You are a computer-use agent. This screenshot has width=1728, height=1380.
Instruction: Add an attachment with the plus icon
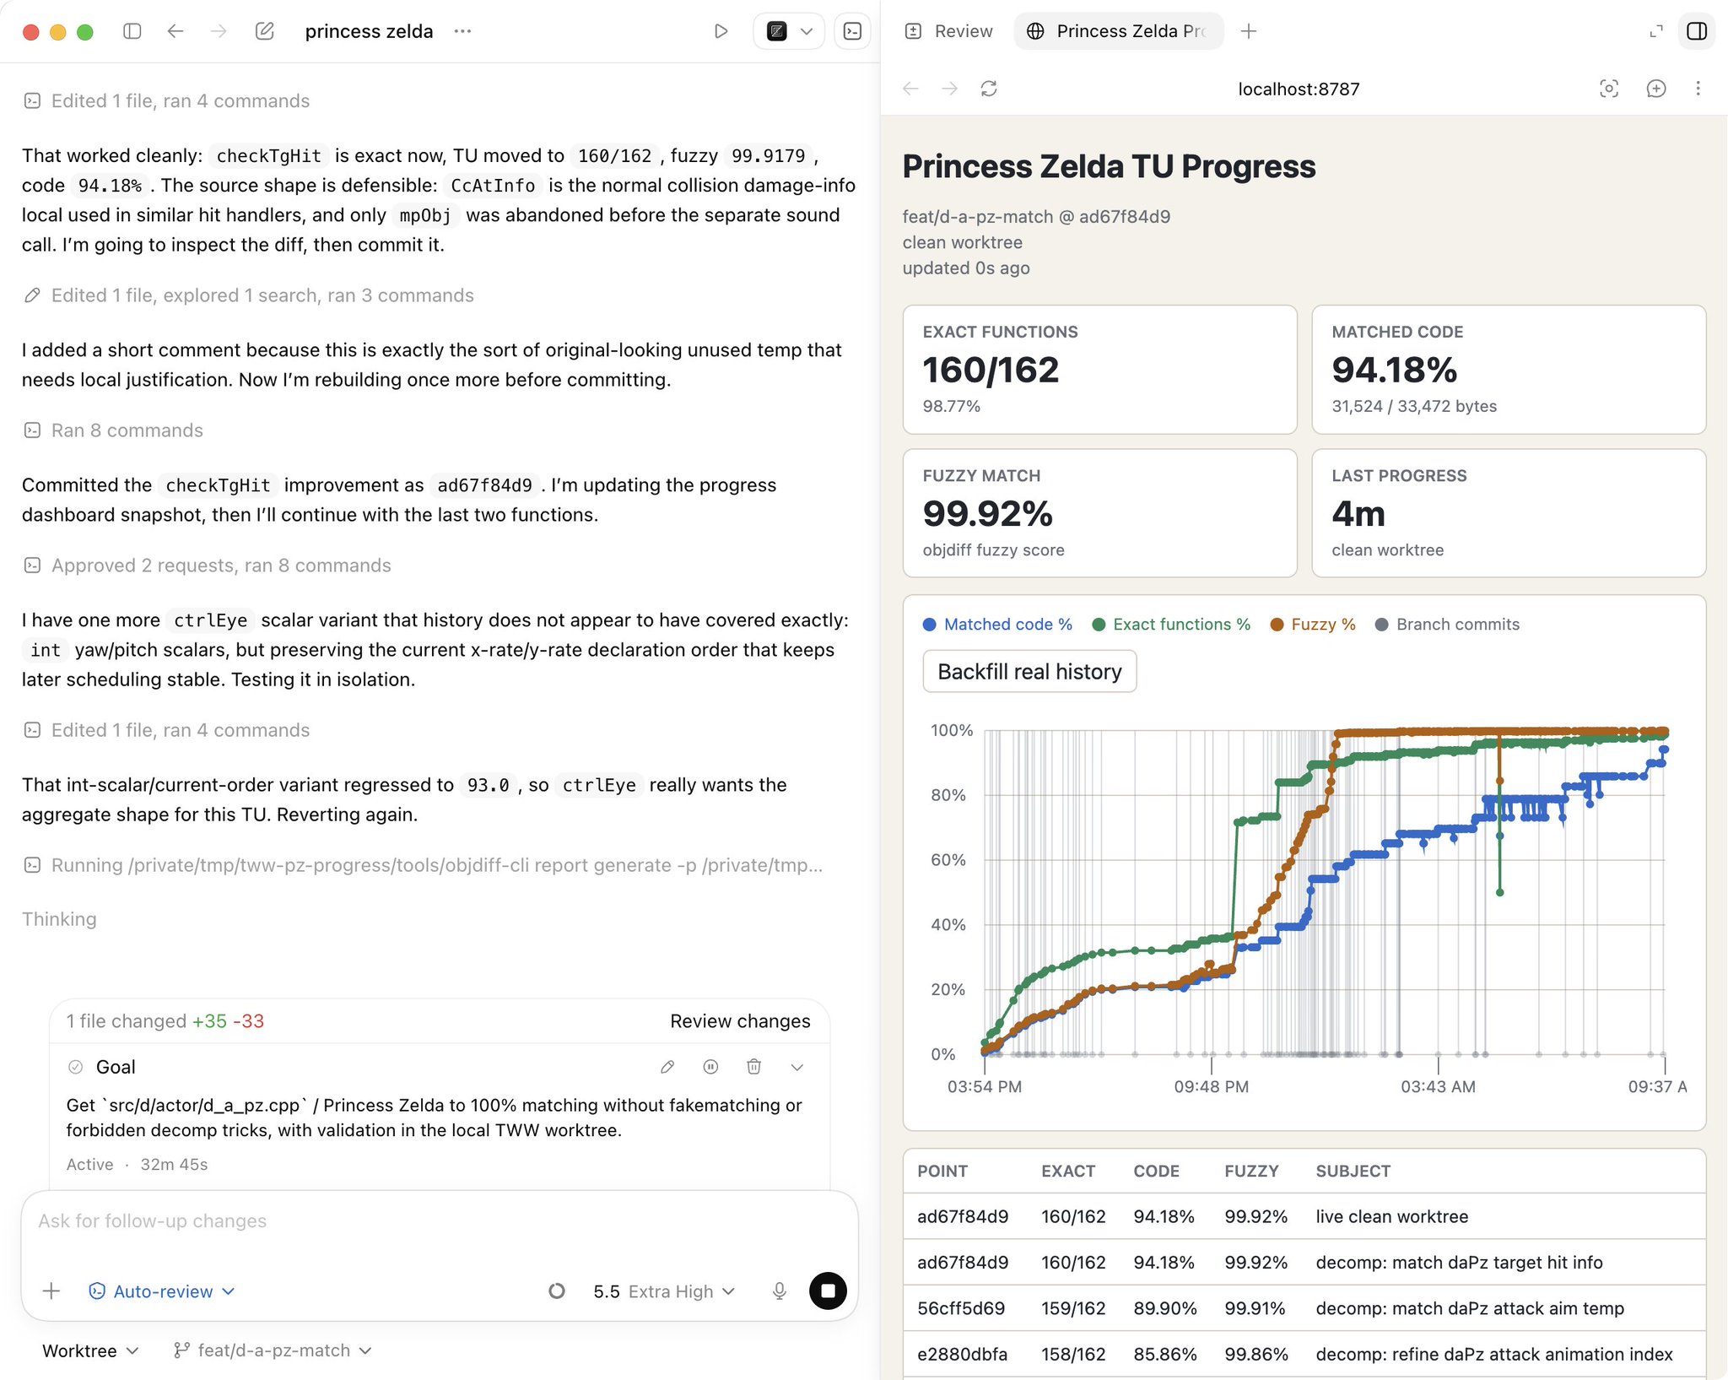tap(51, 1291)
